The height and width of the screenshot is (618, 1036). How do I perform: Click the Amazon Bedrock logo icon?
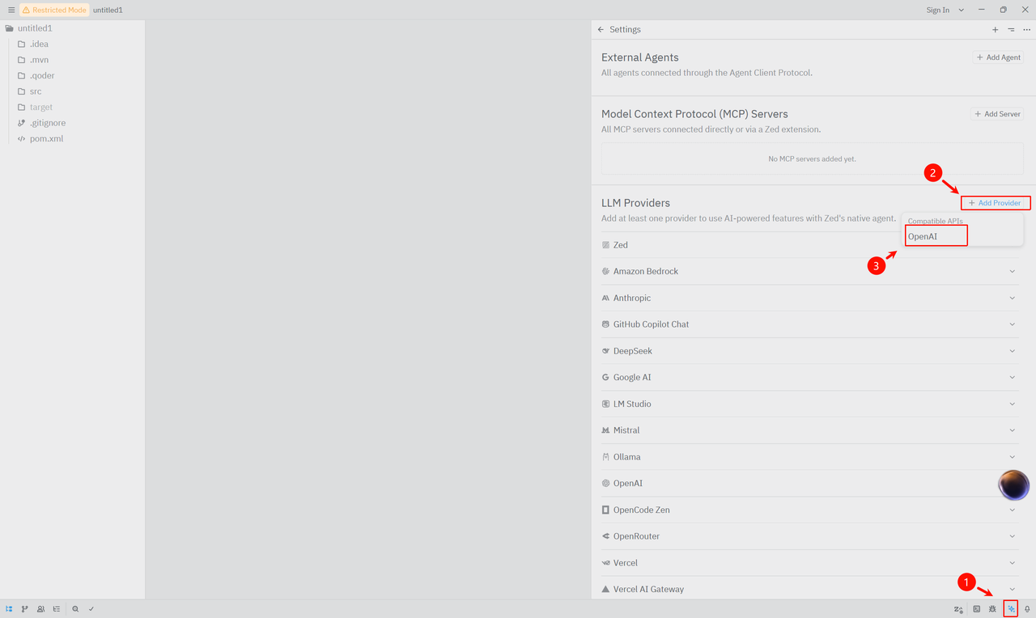605,272
